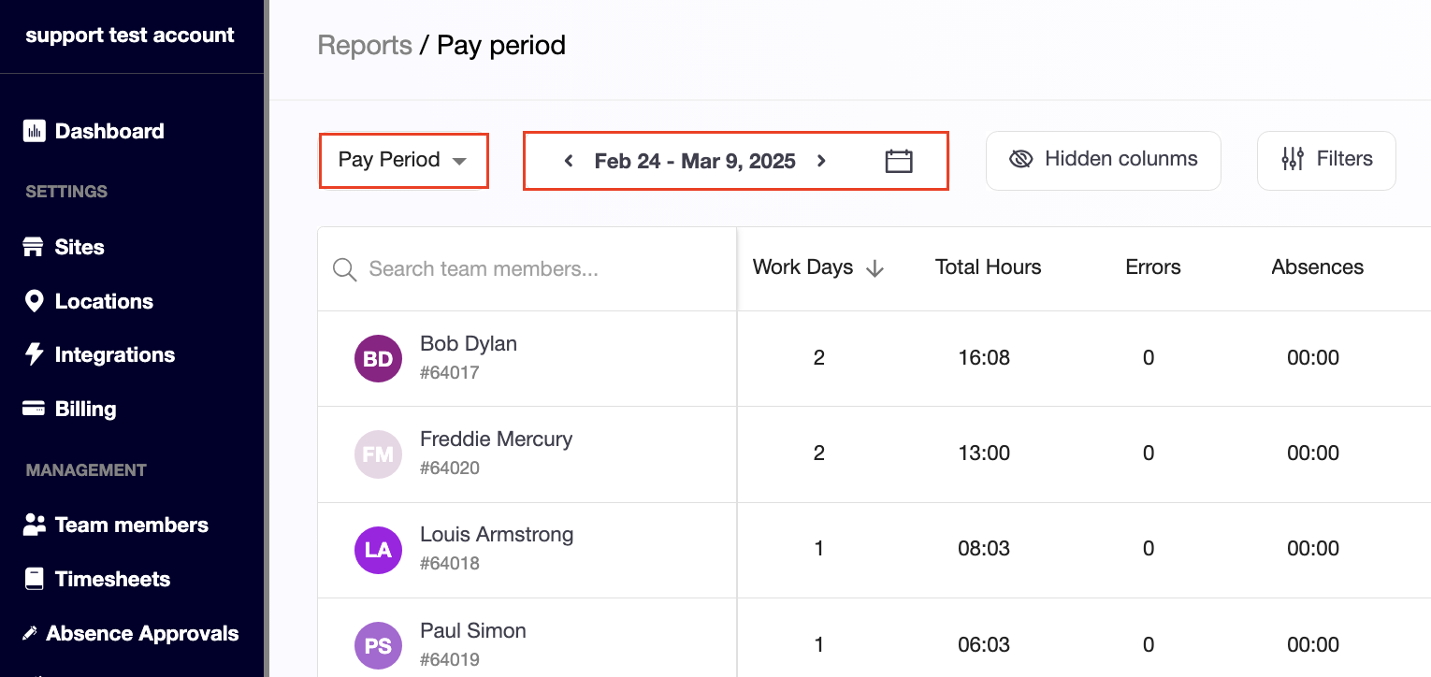Click Louis Armstrong's LA avatar

pos(378,550)
